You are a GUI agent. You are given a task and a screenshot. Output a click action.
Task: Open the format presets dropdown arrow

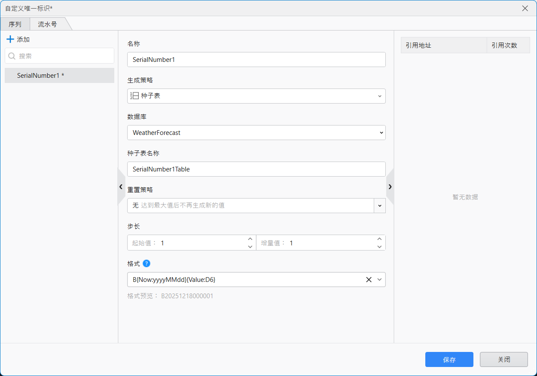pos(379,280)
